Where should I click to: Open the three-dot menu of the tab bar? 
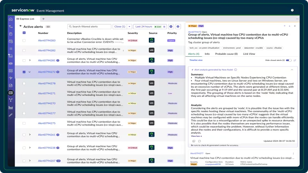[297, 19]
